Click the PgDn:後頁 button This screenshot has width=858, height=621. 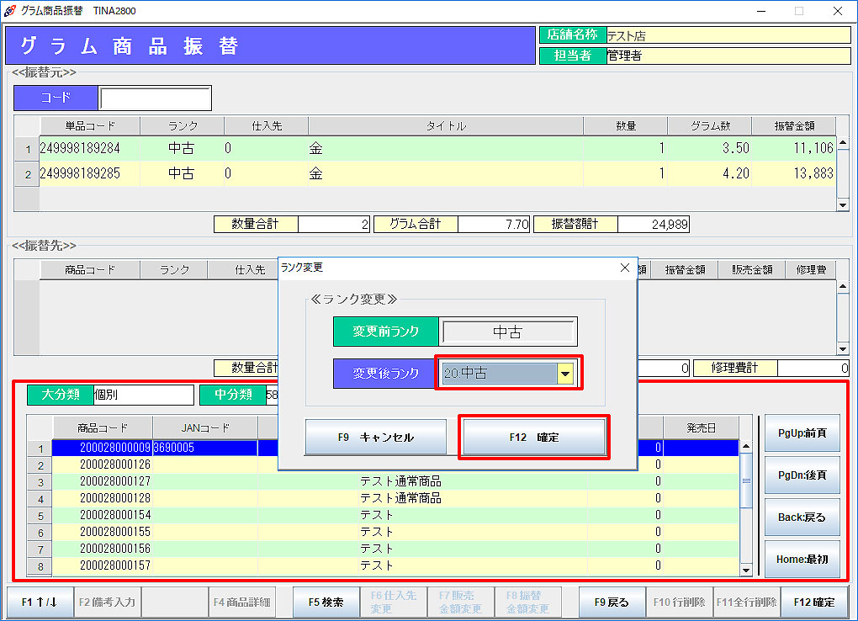click(802, 475)
